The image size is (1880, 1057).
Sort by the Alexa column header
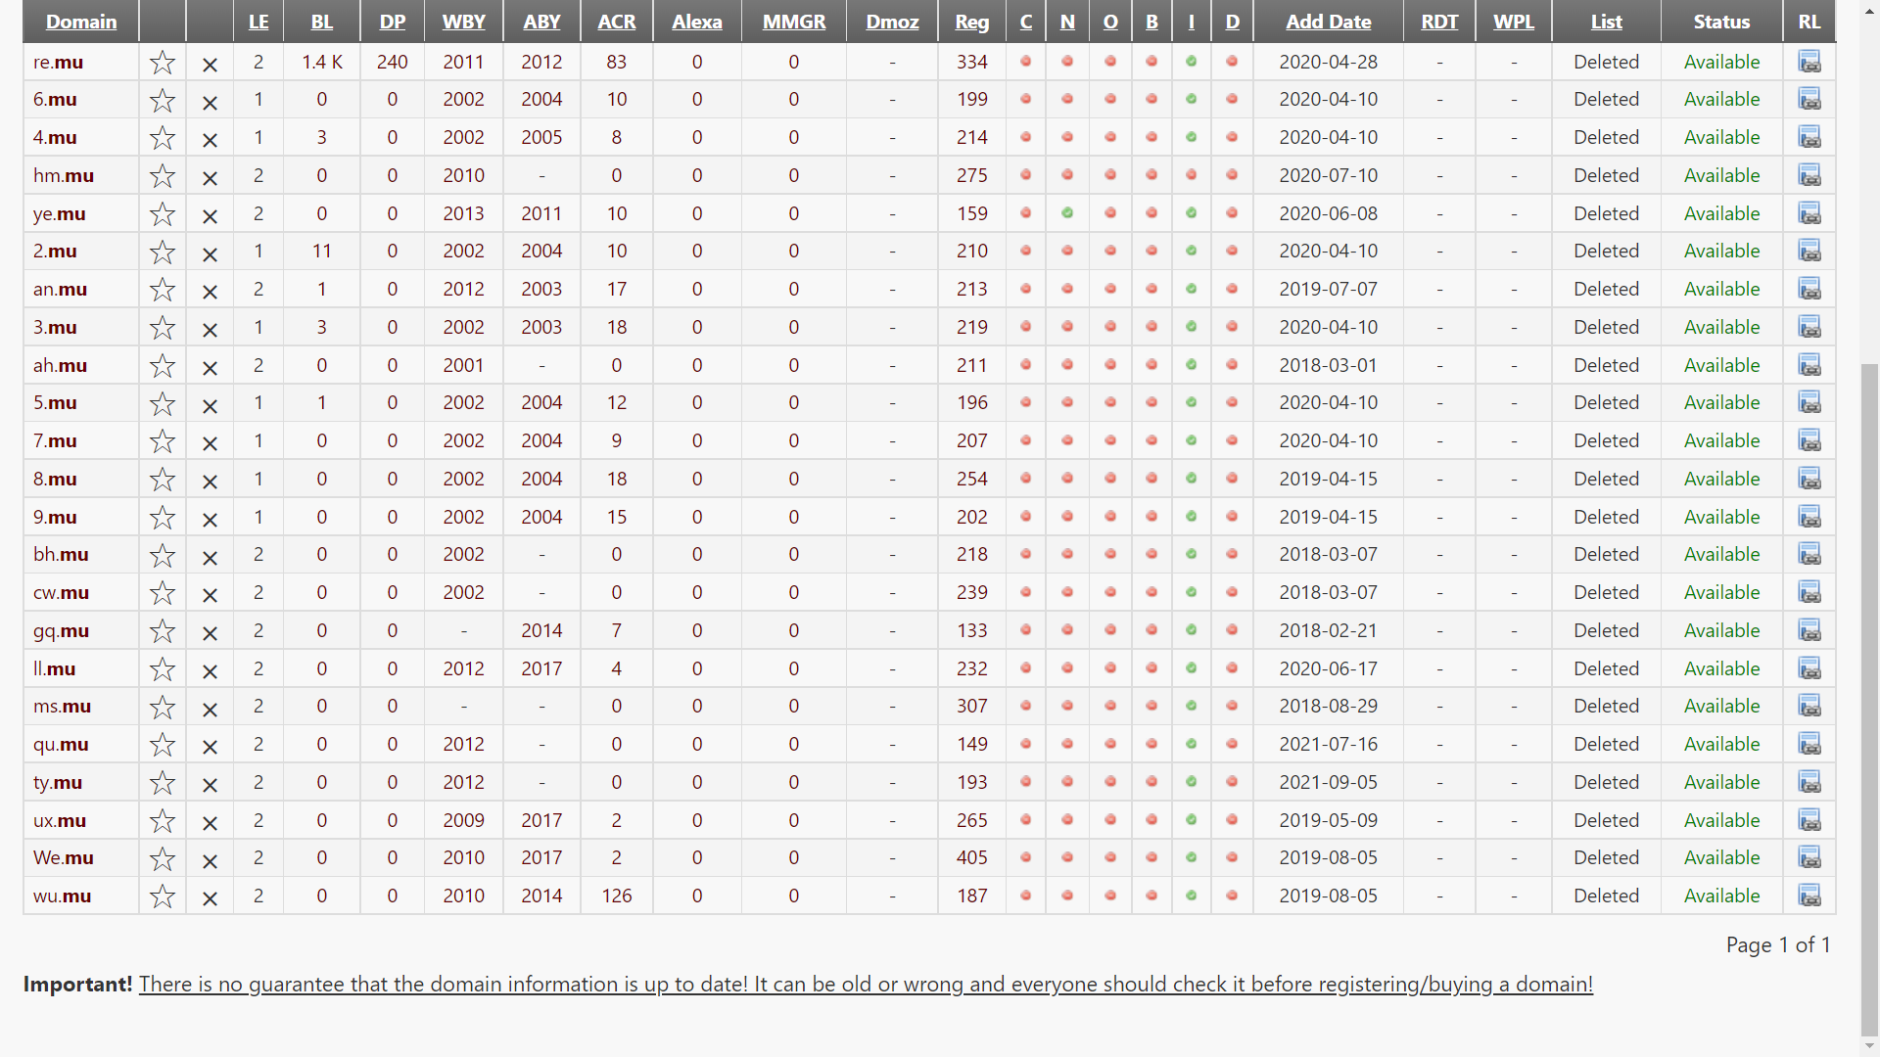[696, 22]
